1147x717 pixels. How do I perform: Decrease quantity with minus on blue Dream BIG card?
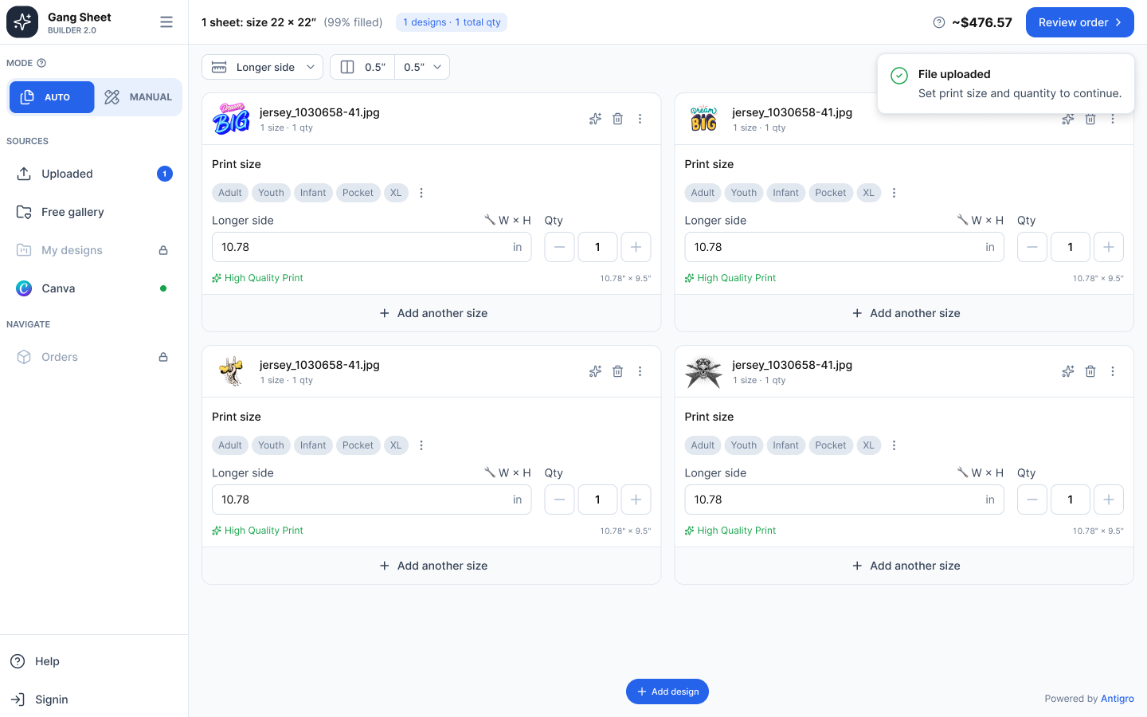pos(560,247)
